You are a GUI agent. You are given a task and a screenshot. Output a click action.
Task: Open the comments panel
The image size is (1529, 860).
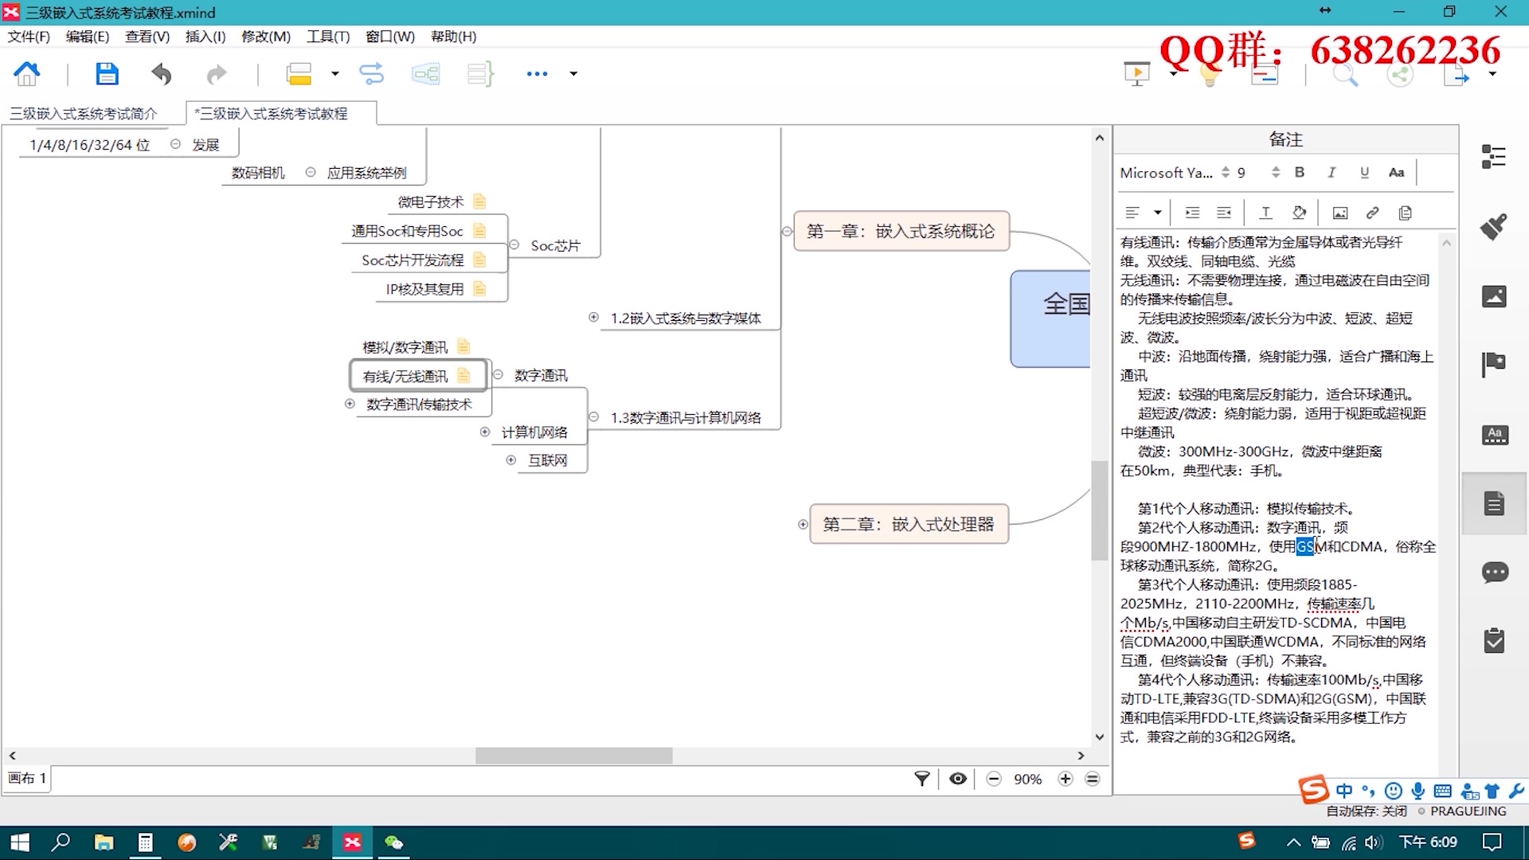coord(1495,573)
